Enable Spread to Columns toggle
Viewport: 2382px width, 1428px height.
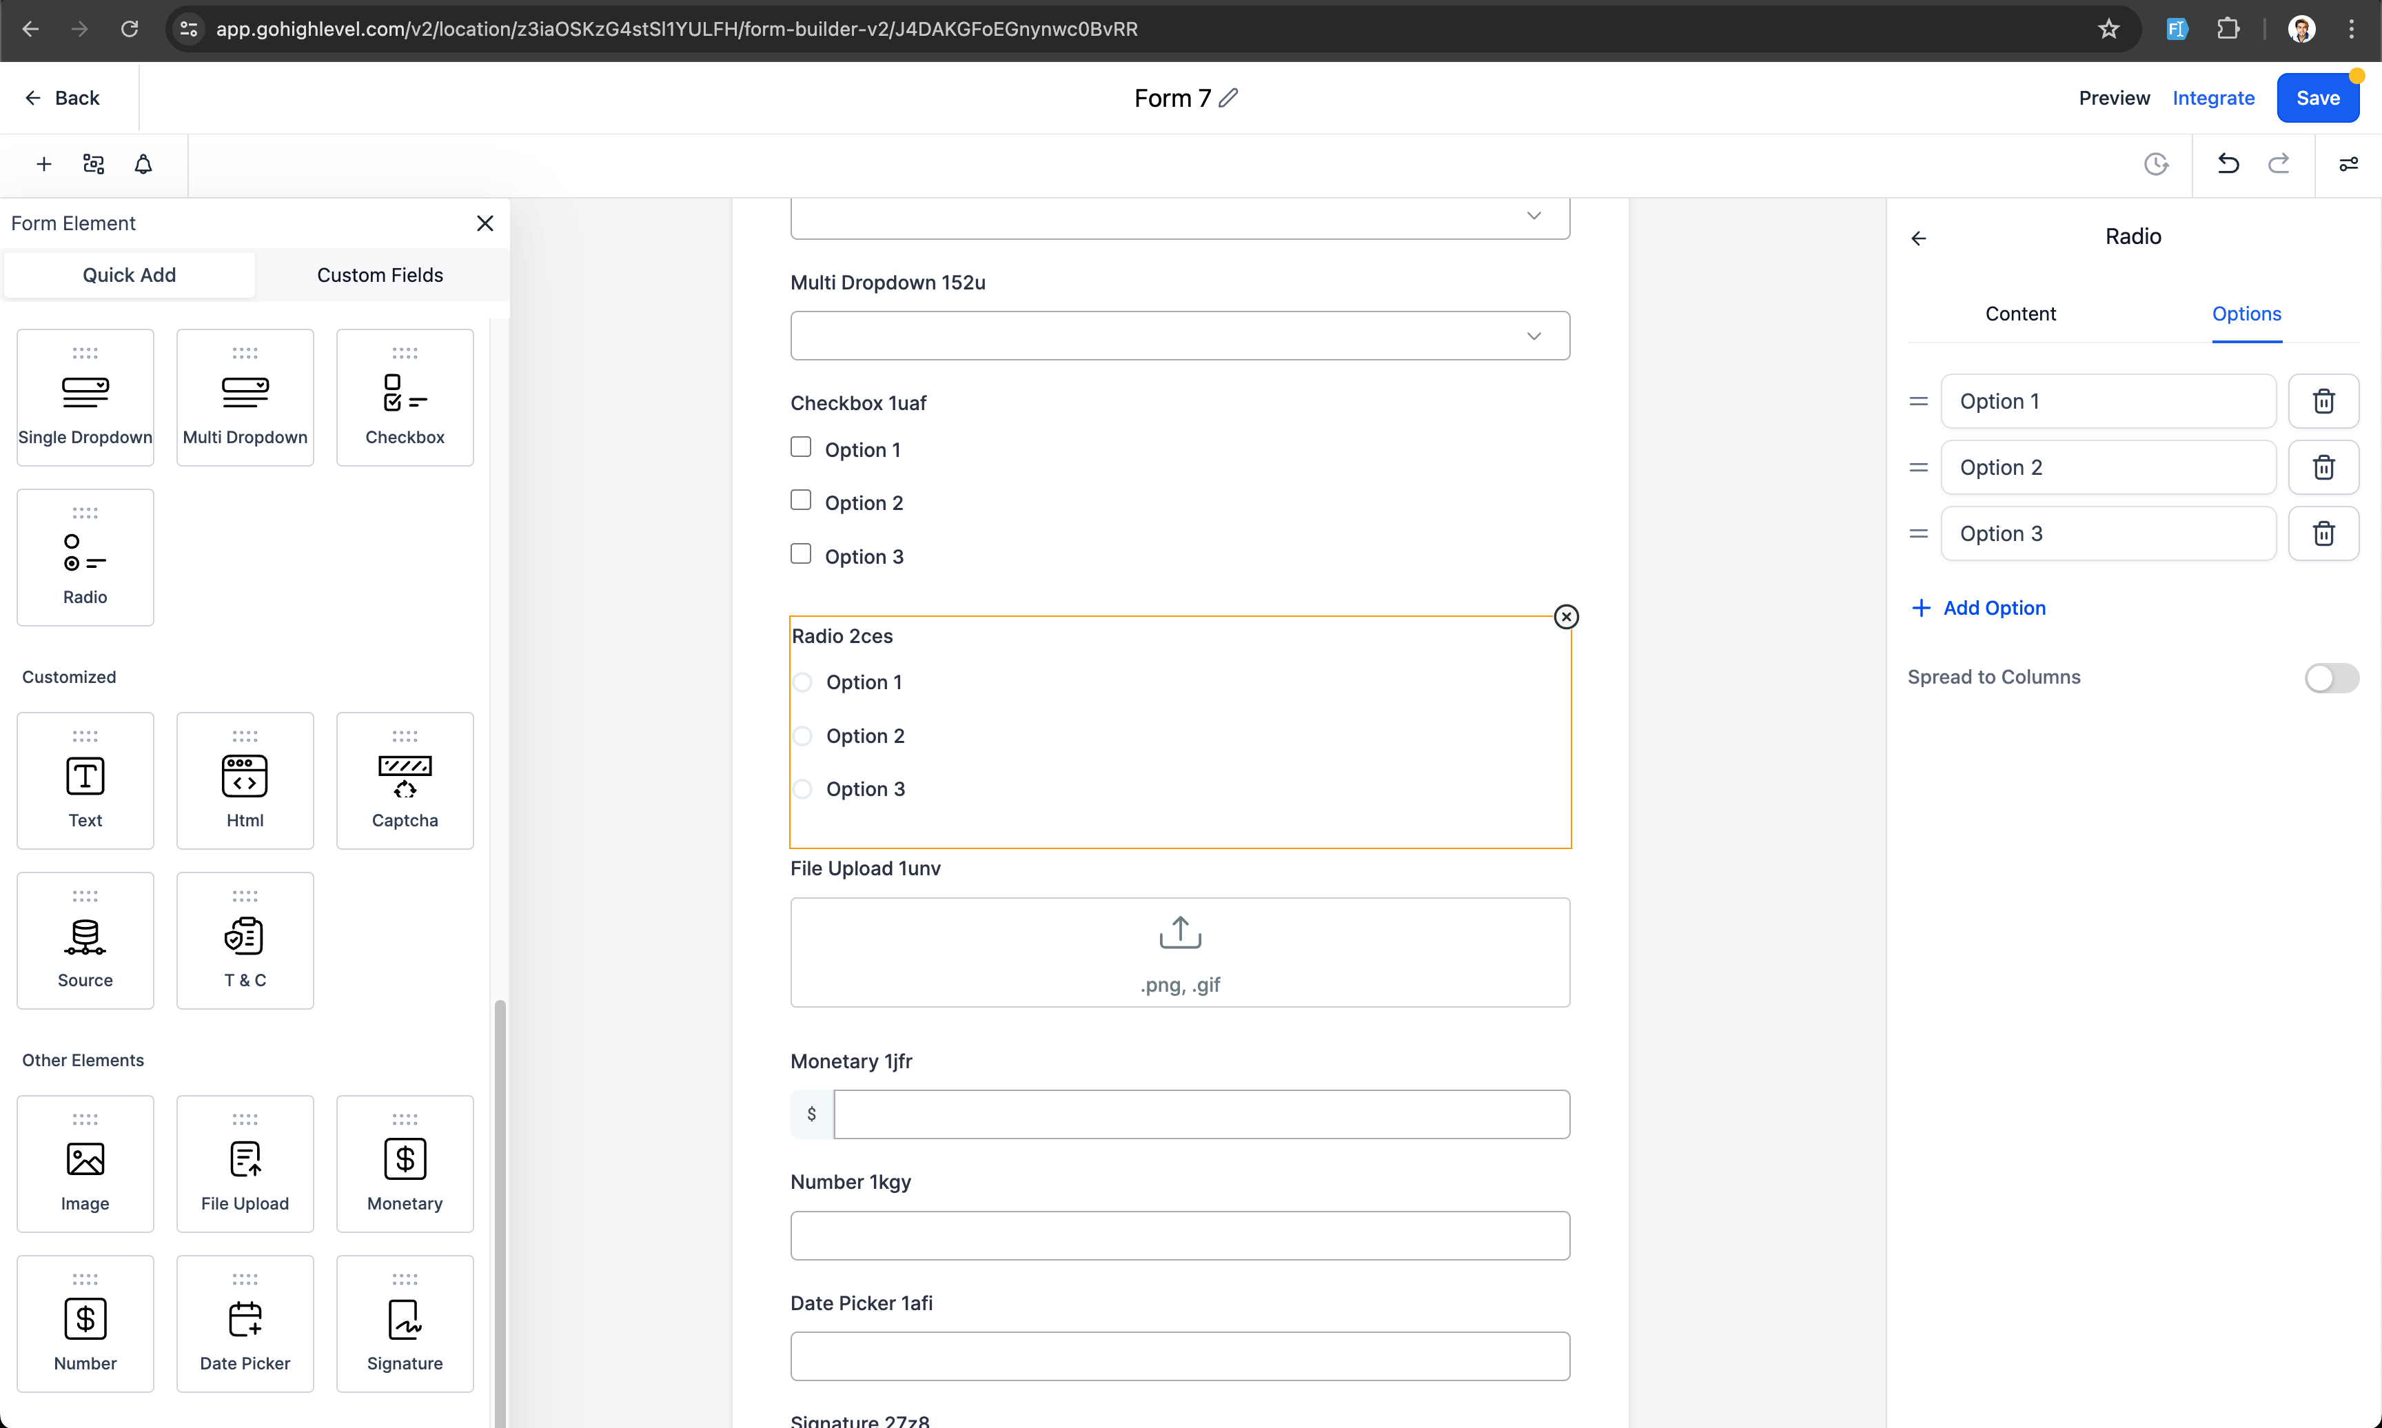click(2332, 677)
